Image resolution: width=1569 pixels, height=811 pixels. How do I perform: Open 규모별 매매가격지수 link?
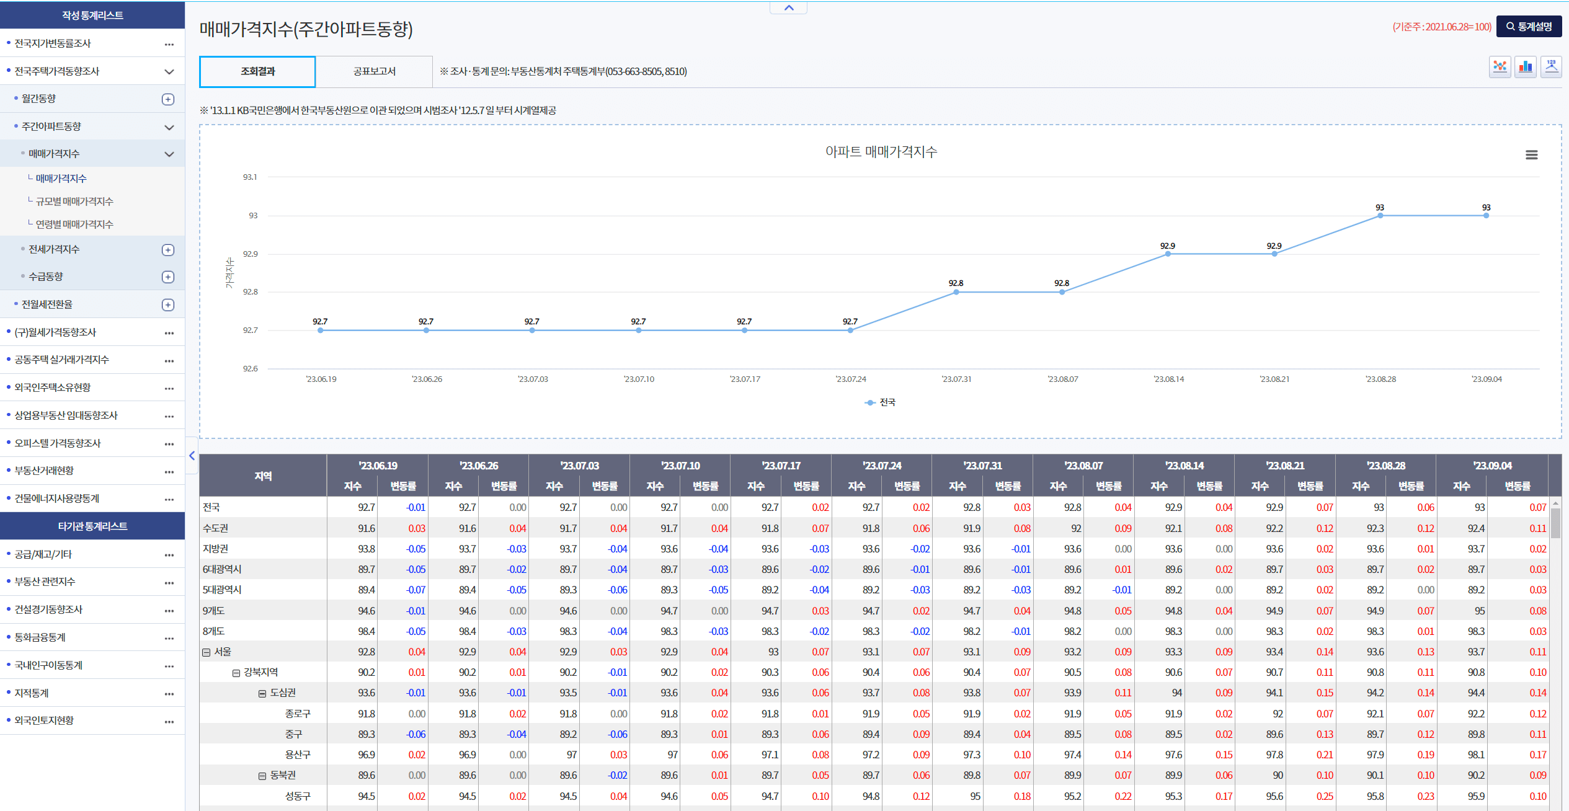click(x=74, y=202)
